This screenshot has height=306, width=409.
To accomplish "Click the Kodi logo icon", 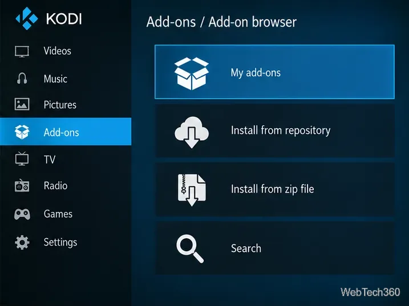I will pos(27,18).
